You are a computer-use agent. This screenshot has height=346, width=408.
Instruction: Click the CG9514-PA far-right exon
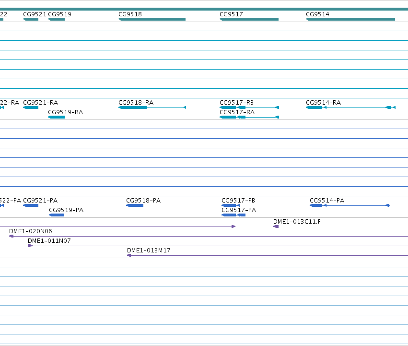point(387,205)
